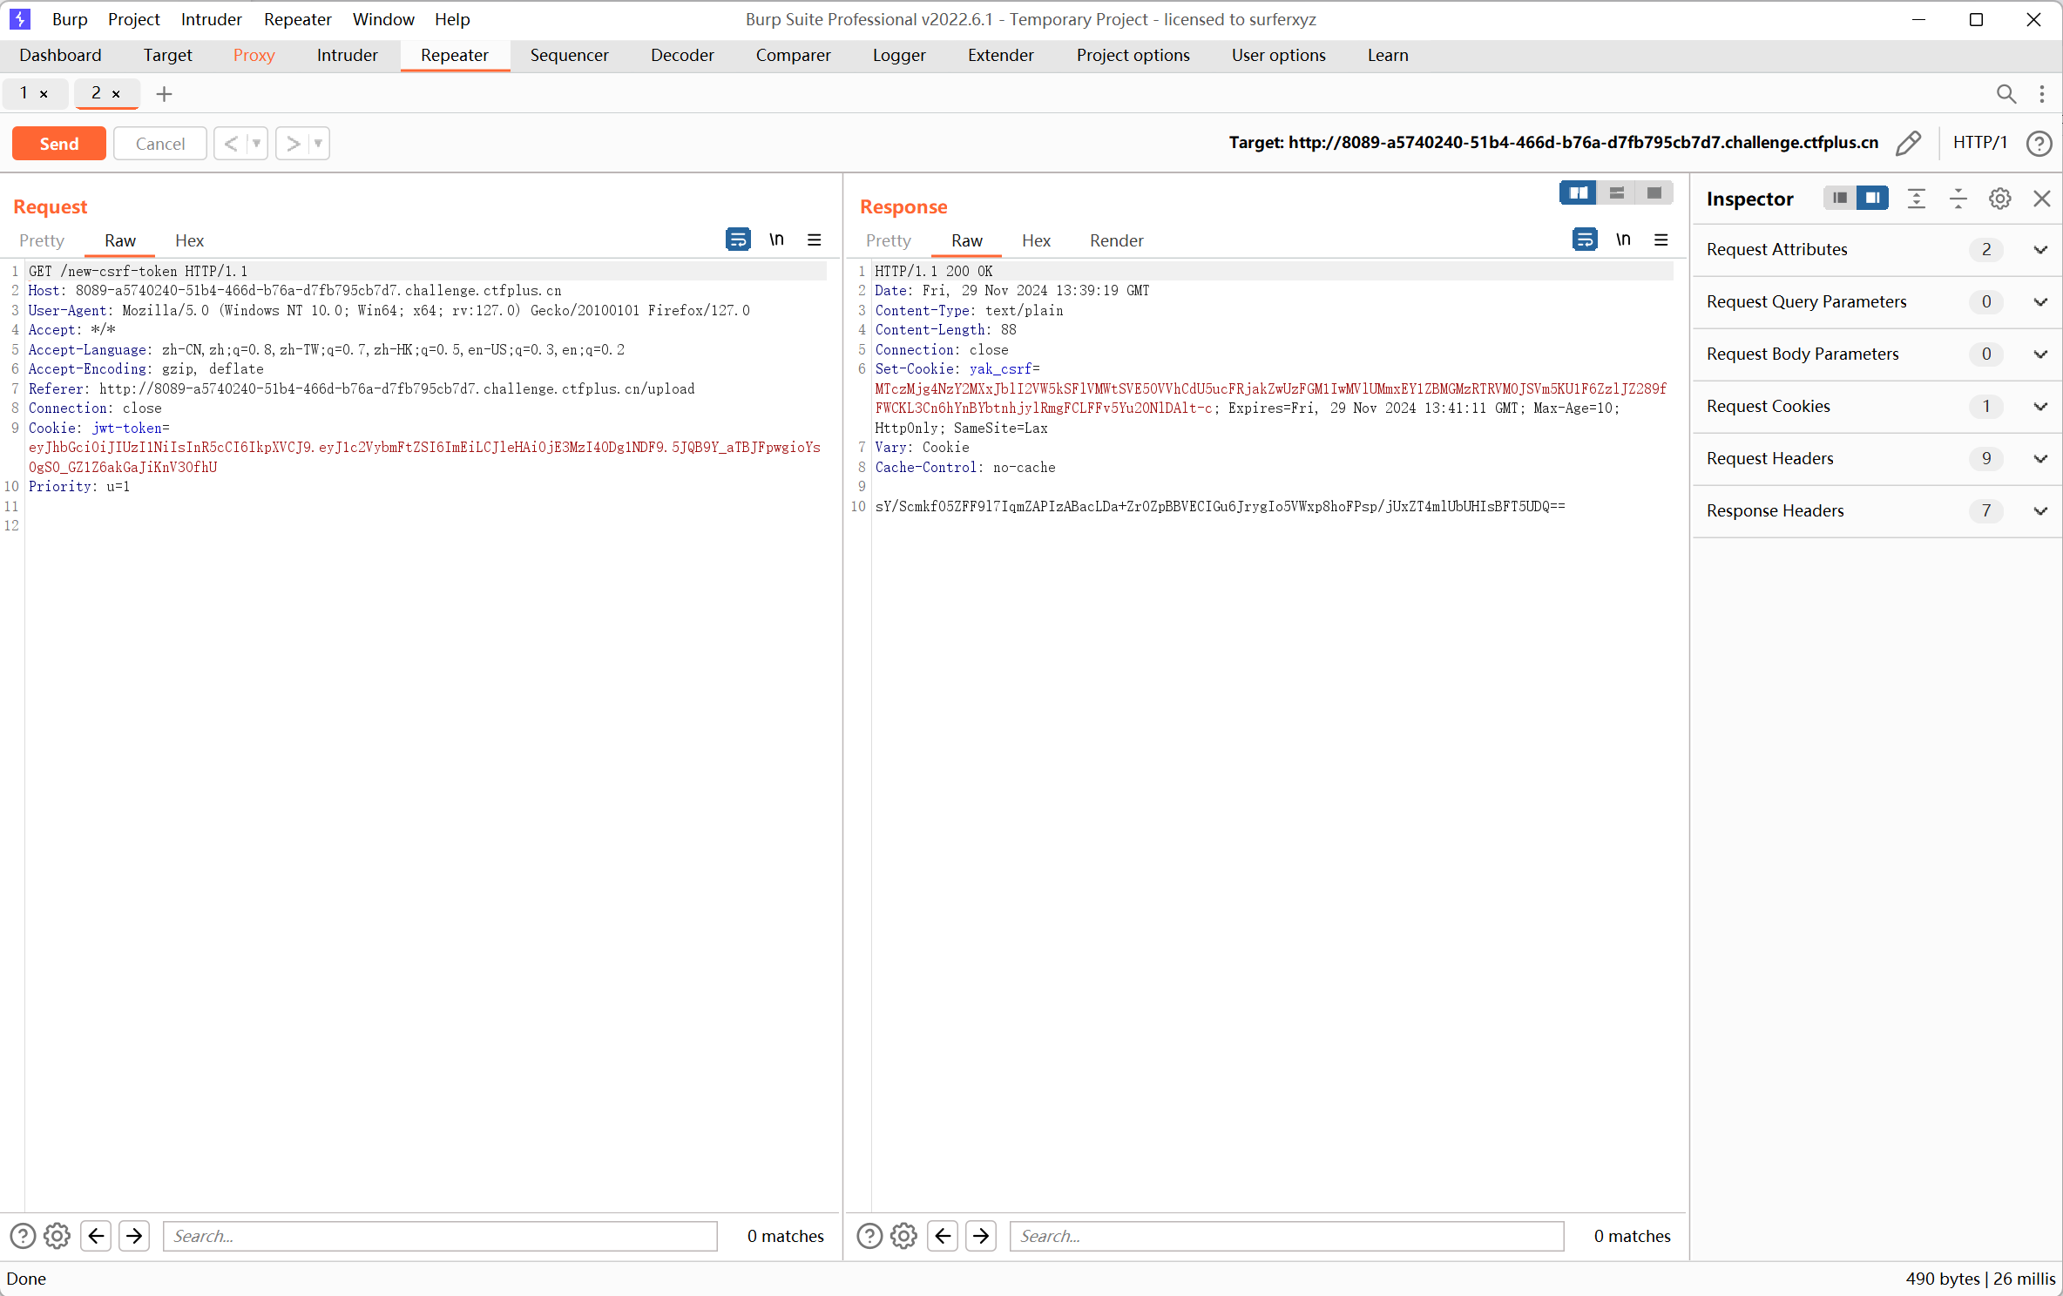Viewport: 2063px width, 1296px height.
Task: Toggle word wrap icon in Response editor
Action: point(1585,240)
